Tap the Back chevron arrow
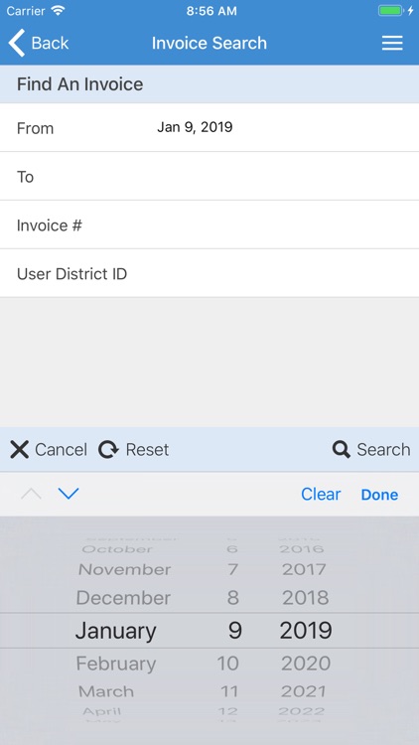The width and height of the screenshot is (419, 745). [17, 43]
